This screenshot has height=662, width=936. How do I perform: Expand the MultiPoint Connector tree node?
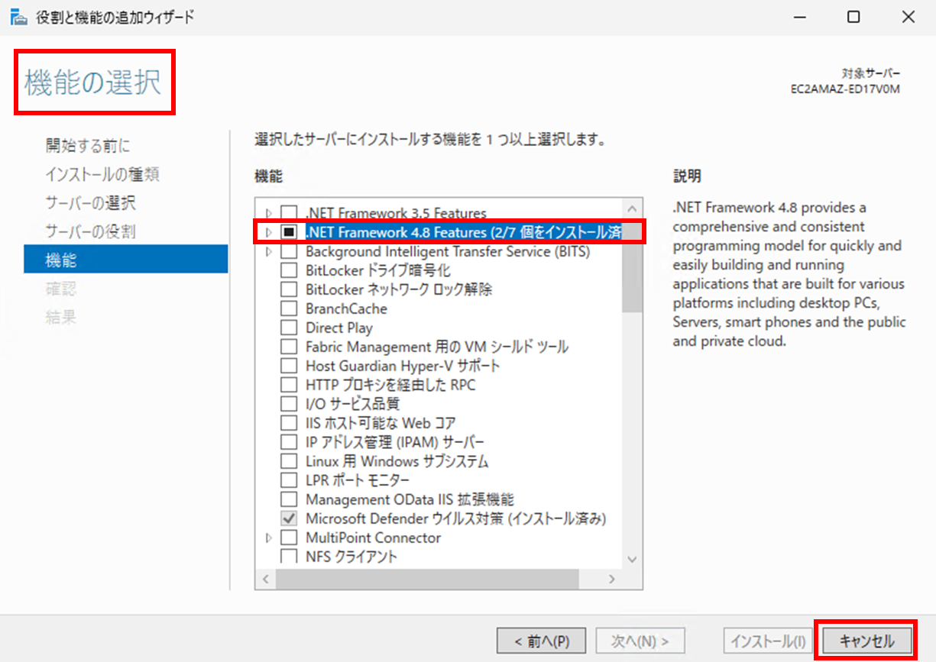click(x=268, y=538)
